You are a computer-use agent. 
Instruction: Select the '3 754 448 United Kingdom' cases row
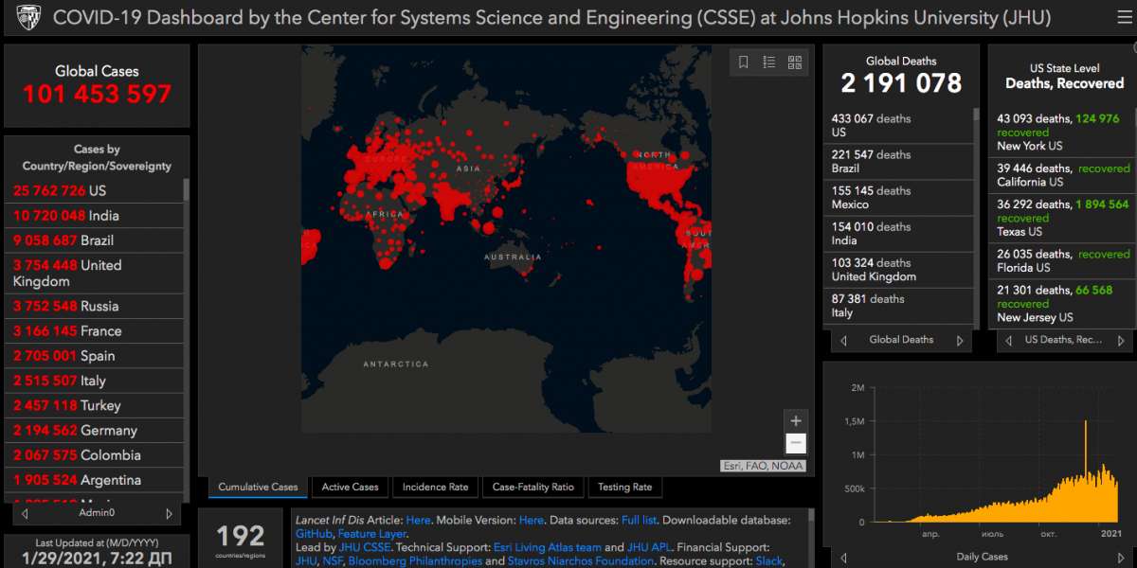click(93, 274)
